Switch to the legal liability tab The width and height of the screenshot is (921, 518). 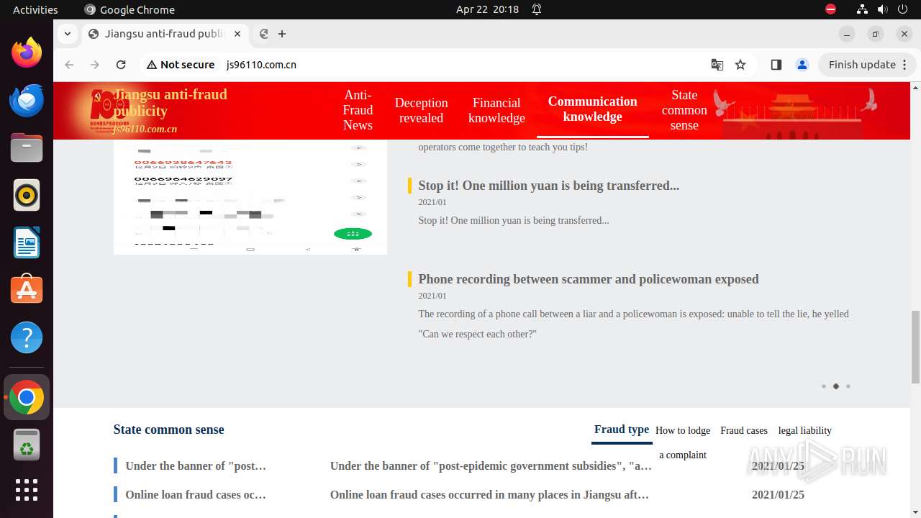804,430
